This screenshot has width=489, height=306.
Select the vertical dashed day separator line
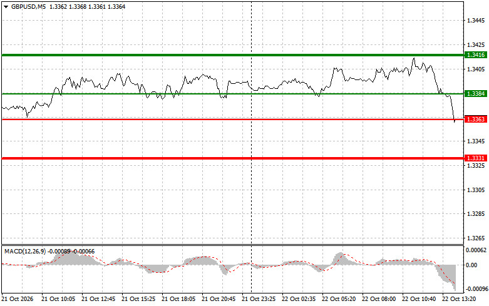[x=251, y=146]
